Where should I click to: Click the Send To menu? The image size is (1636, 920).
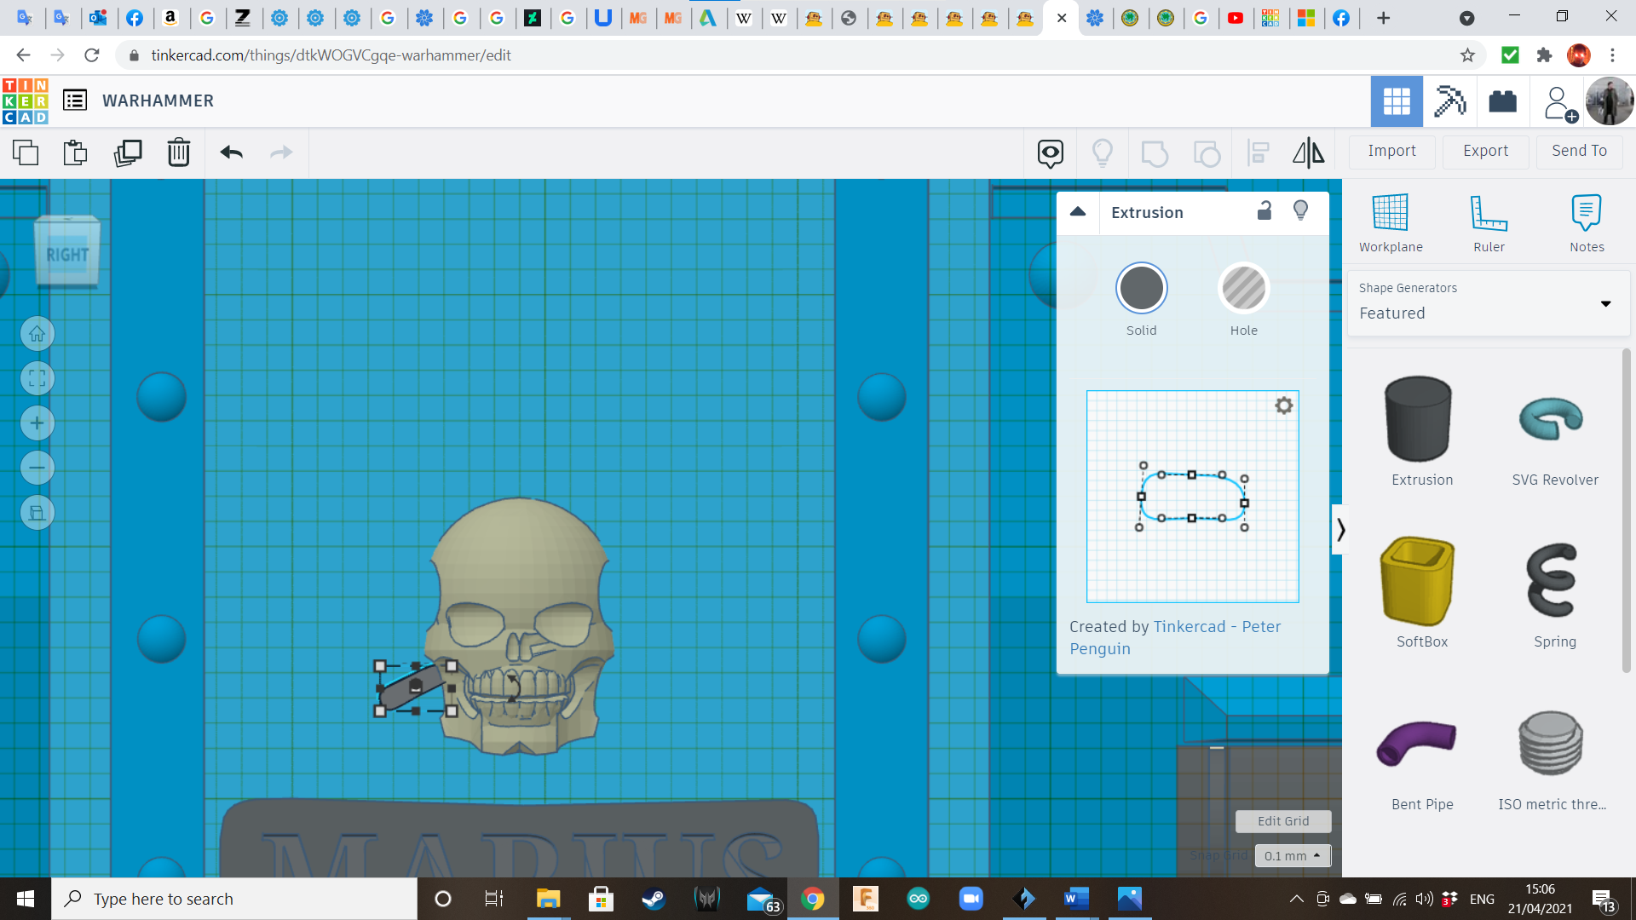[x=1579, y=151]
